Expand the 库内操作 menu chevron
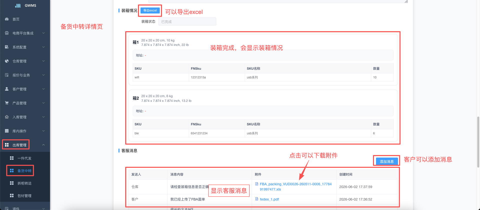 coord(43,131)
